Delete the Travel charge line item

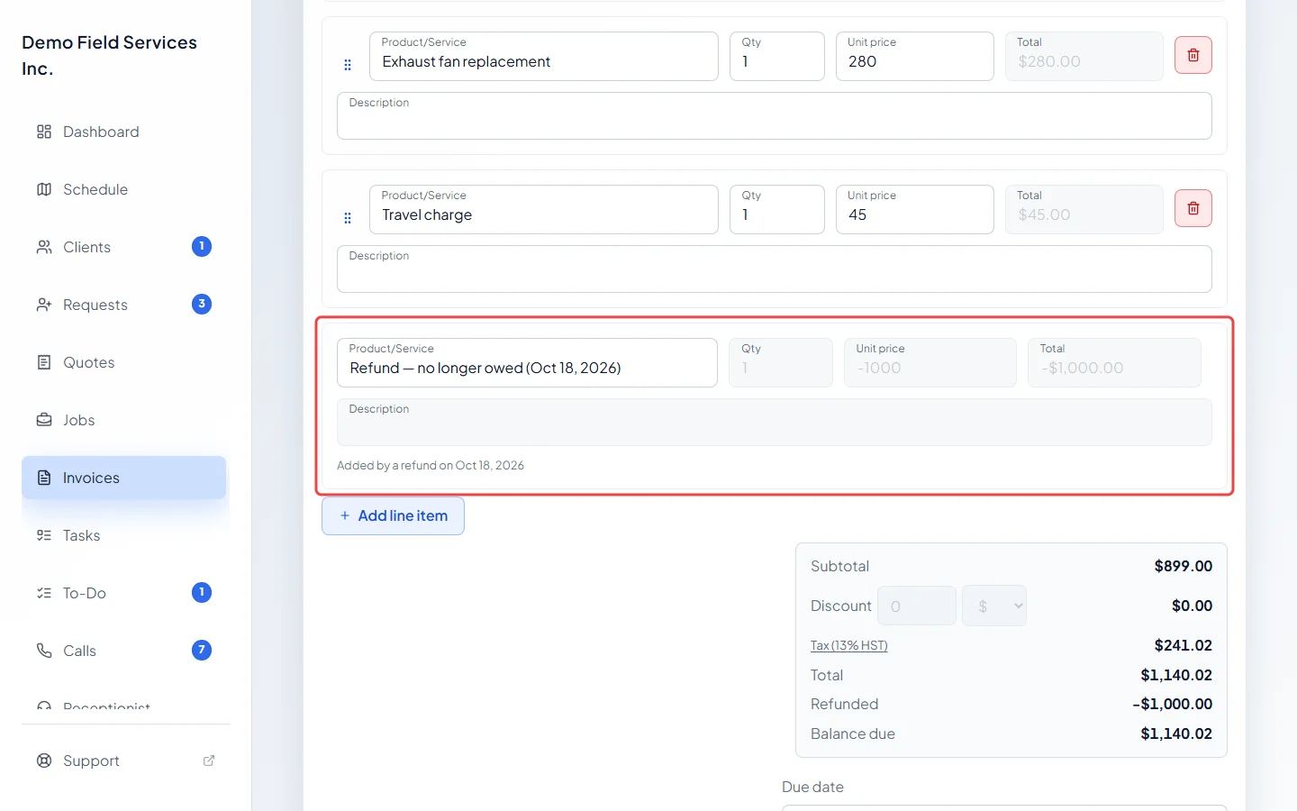(x=1193, y=208)
